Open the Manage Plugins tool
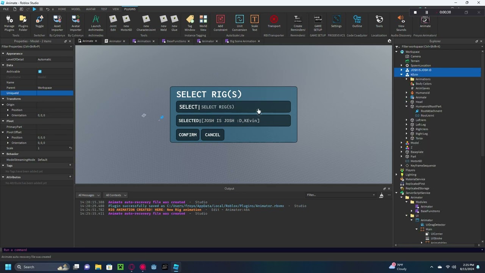This screenshot has width=485, height=273. click(9, 22)
